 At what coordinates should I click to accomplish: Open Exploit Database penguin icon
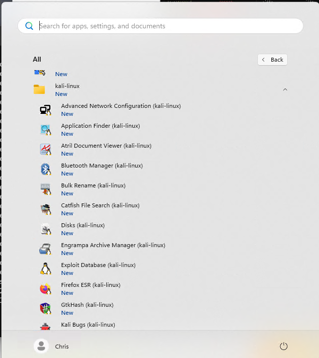pos(45,268)
